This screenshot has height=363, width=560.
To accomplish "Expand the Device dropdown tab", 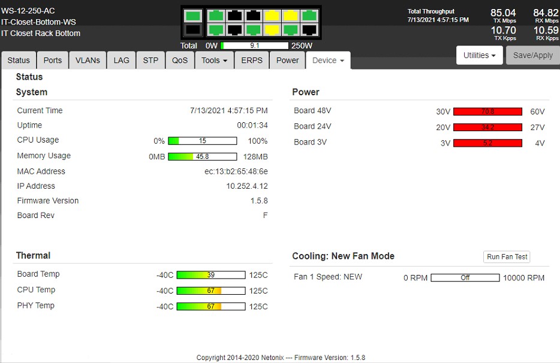I will (x=328, y=60).
